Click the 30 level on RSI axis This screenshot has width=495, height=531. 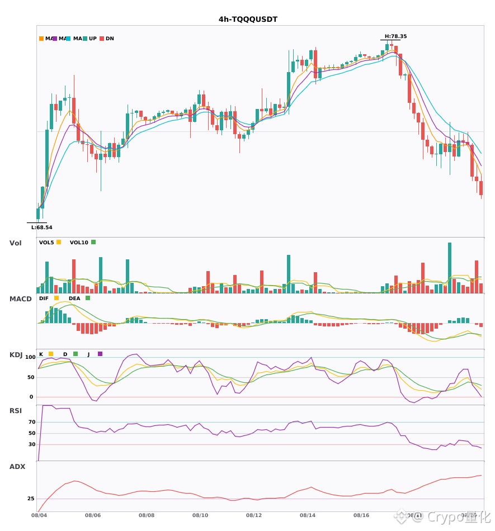pos(32,444)
